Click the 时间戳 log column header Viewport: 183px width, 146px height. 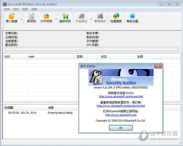click(x=25, y=108)
